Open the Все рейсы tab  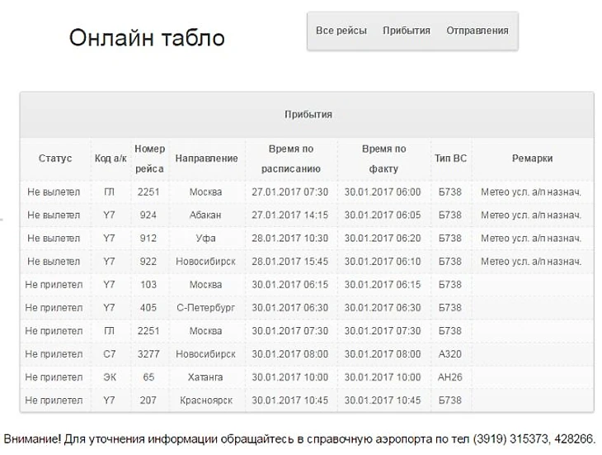click(x=341, y=31)
